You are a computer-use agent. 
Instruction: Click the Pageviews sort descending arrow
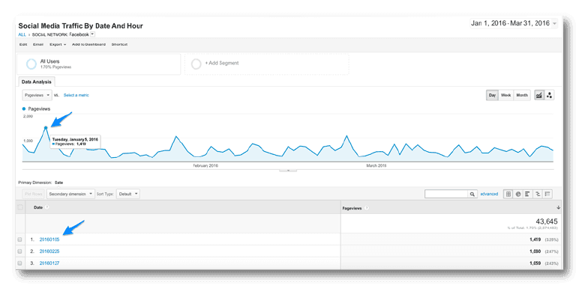coord(558,208)
